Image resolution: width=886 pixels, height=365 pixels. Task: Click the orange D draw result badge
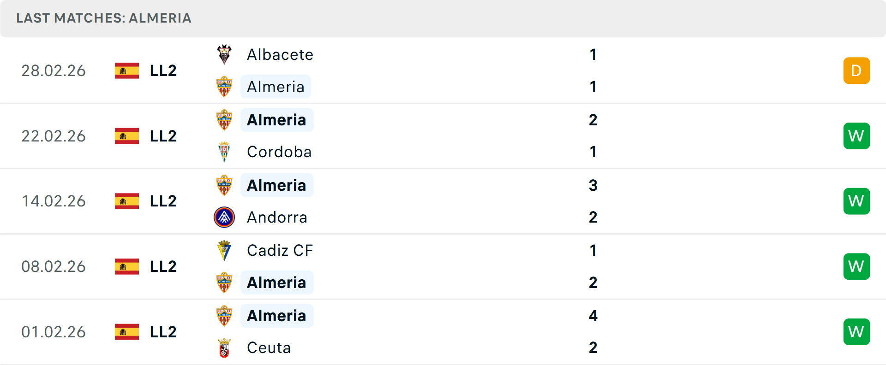coord(856,71)
